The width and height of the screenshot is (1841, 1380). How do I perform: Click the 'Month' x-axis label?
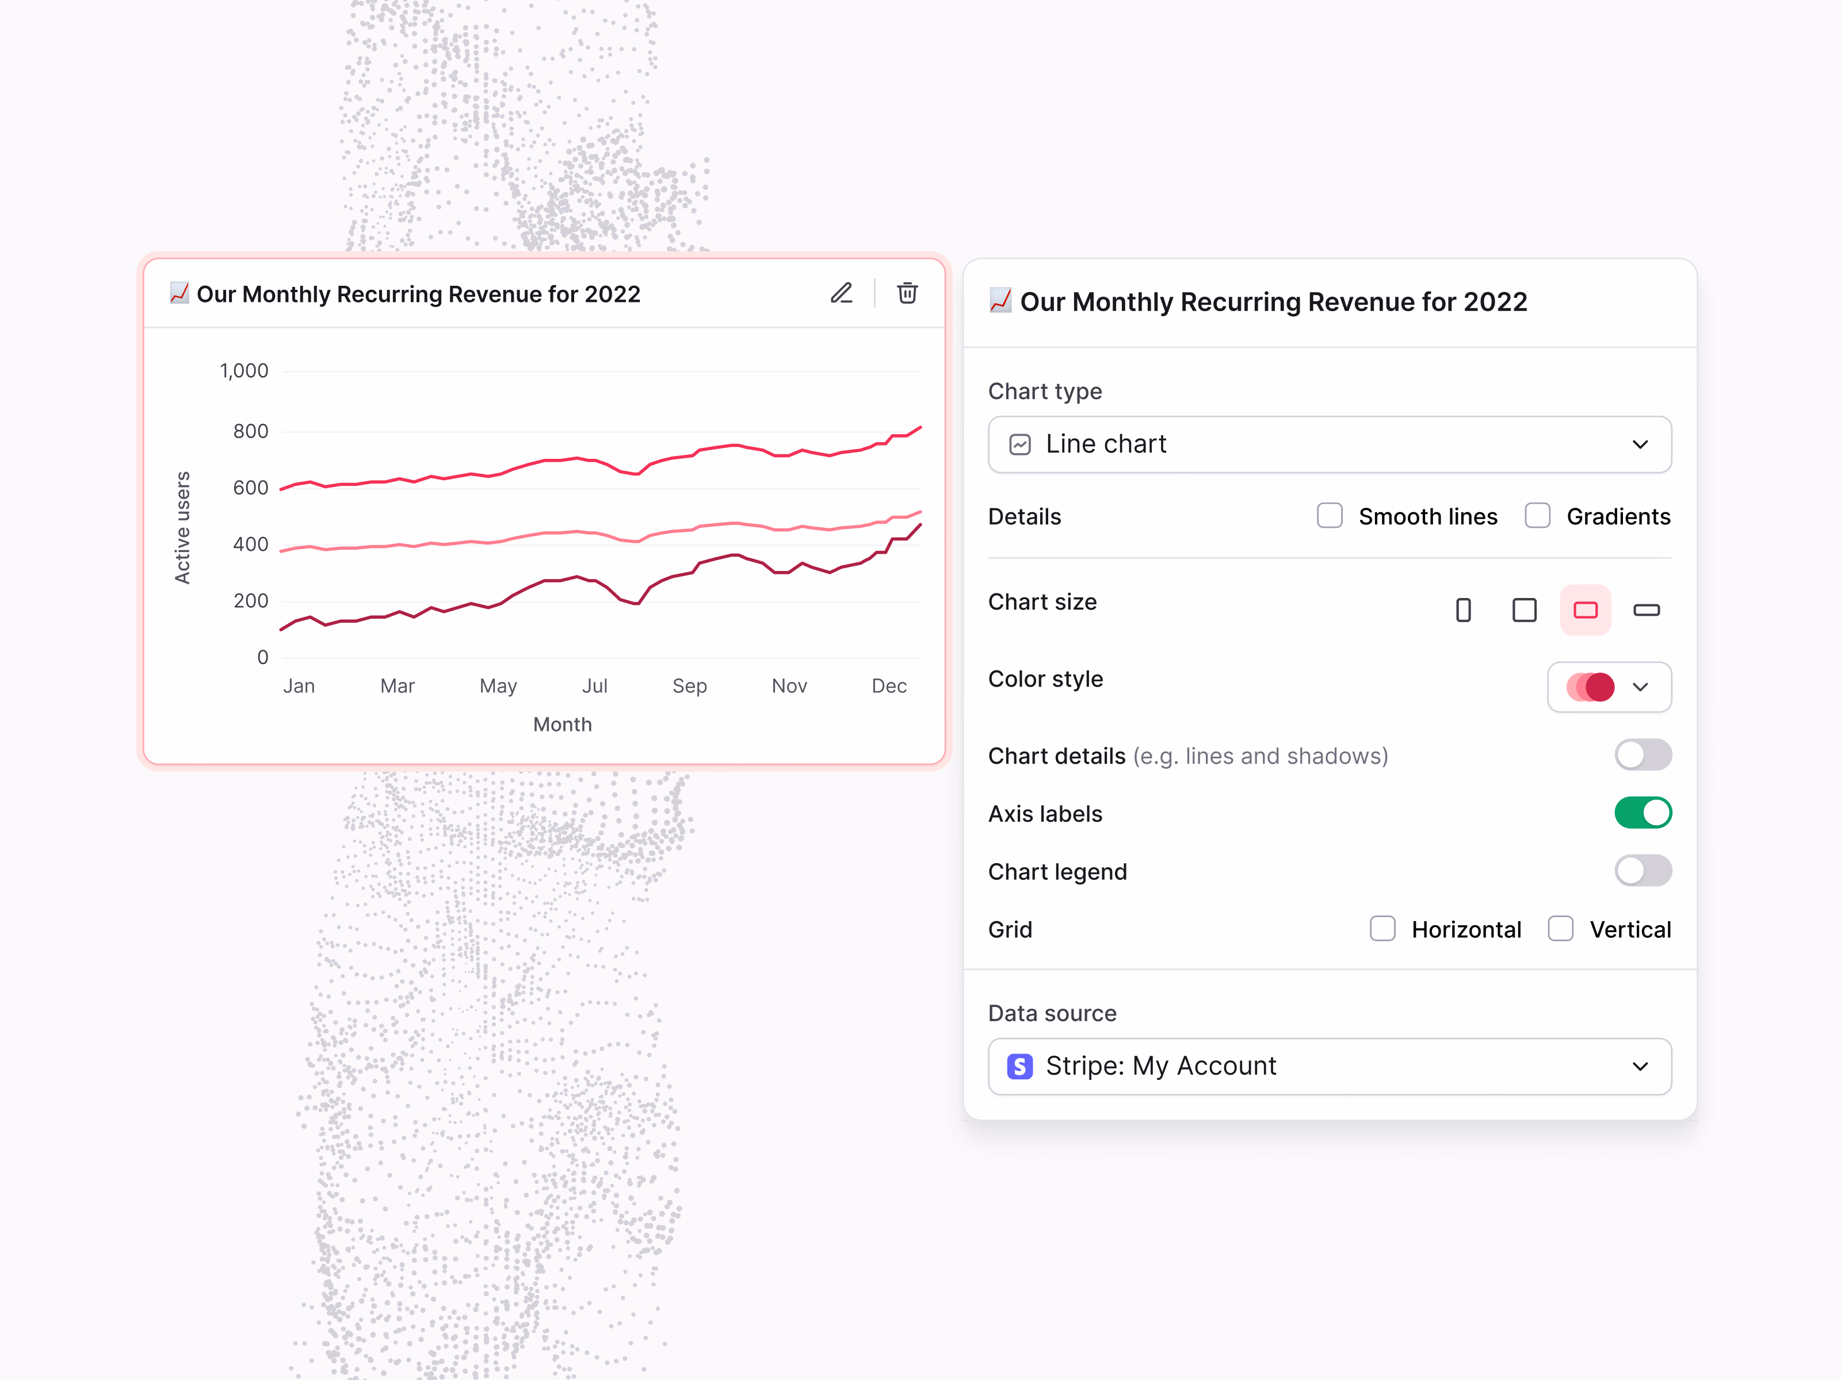tap(563, 724)
